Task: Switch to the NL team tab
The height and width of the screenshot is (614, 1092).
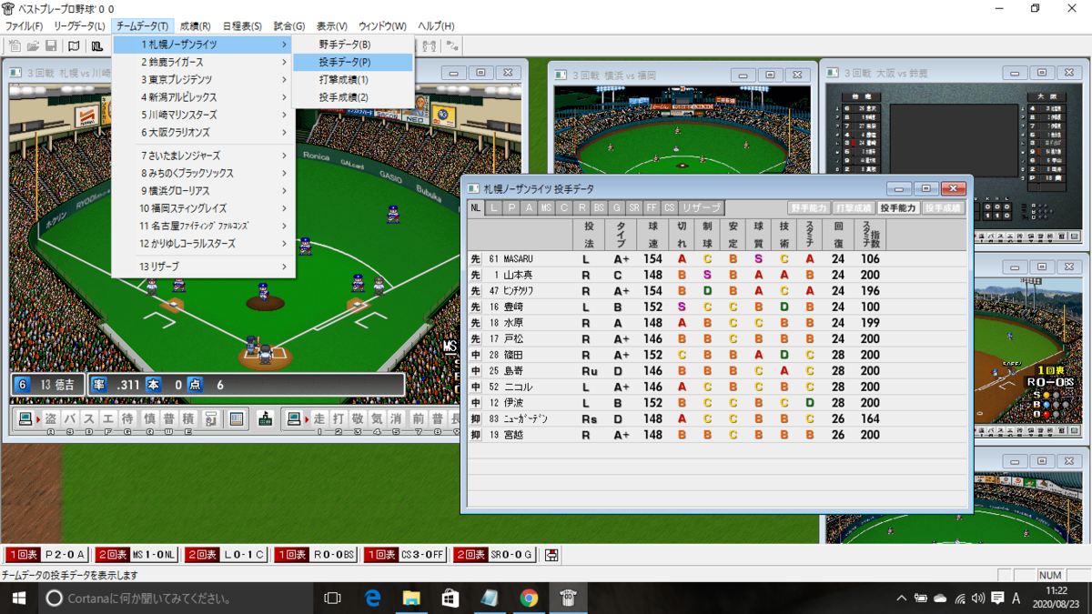Action: coord(476,208)
